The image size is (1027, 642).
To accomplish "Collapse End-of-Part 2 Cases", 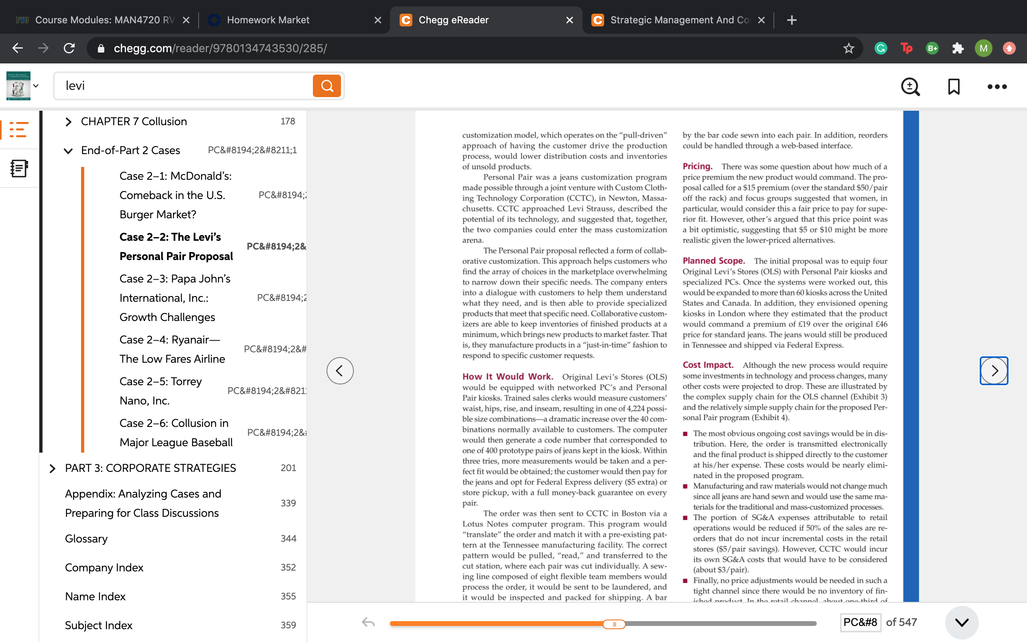I will point(68,151).
